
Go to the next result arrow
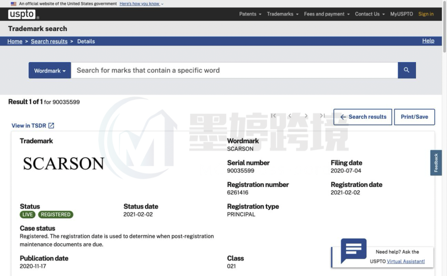click(x=306, y=115)
